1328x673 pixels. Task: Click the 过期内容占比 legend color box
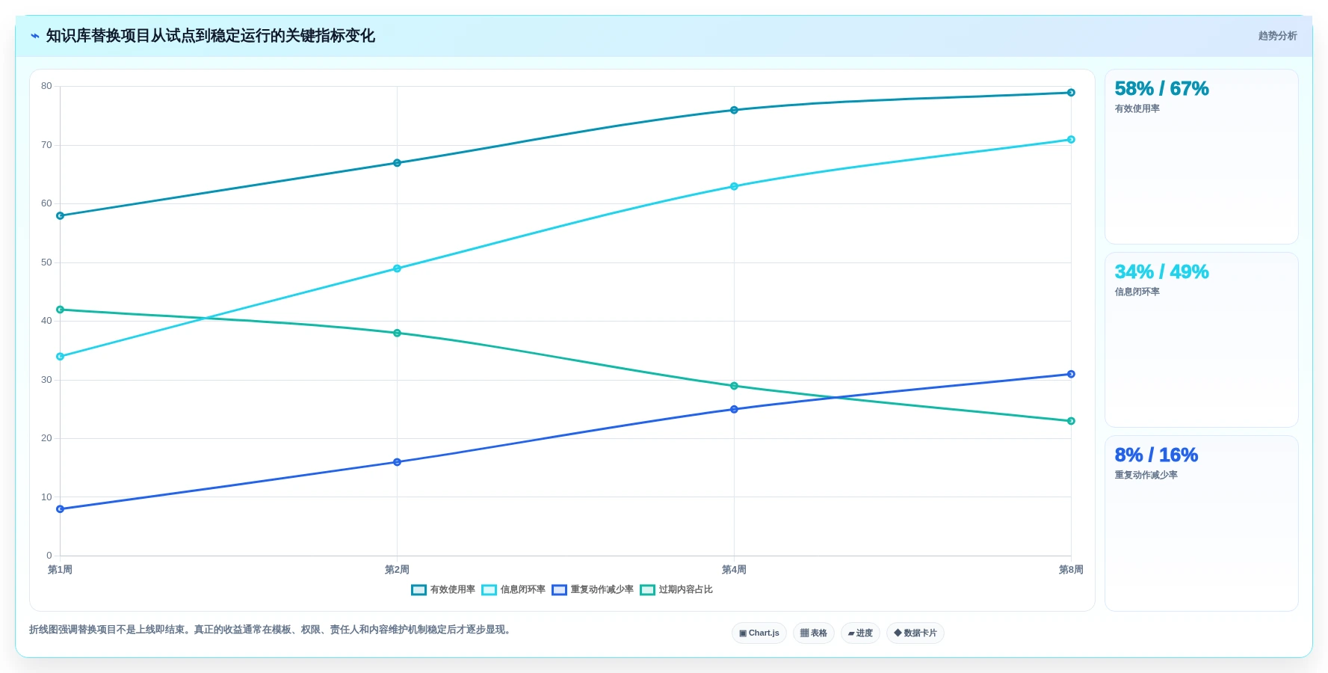coord(647,589)
